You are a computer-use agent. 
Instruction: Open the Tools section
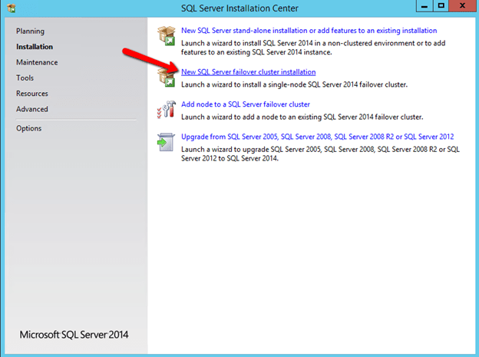click(25, 78)
